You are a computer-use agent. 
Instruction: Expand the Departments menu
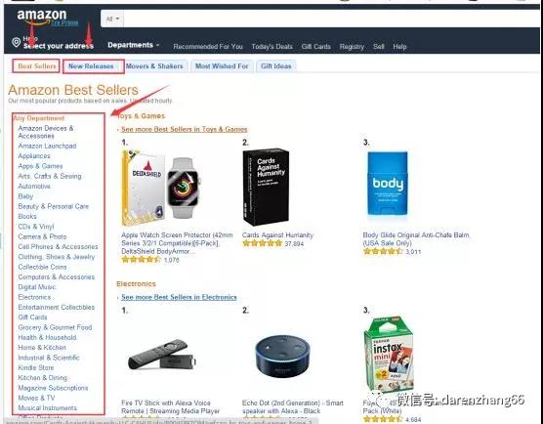point(134,45)
